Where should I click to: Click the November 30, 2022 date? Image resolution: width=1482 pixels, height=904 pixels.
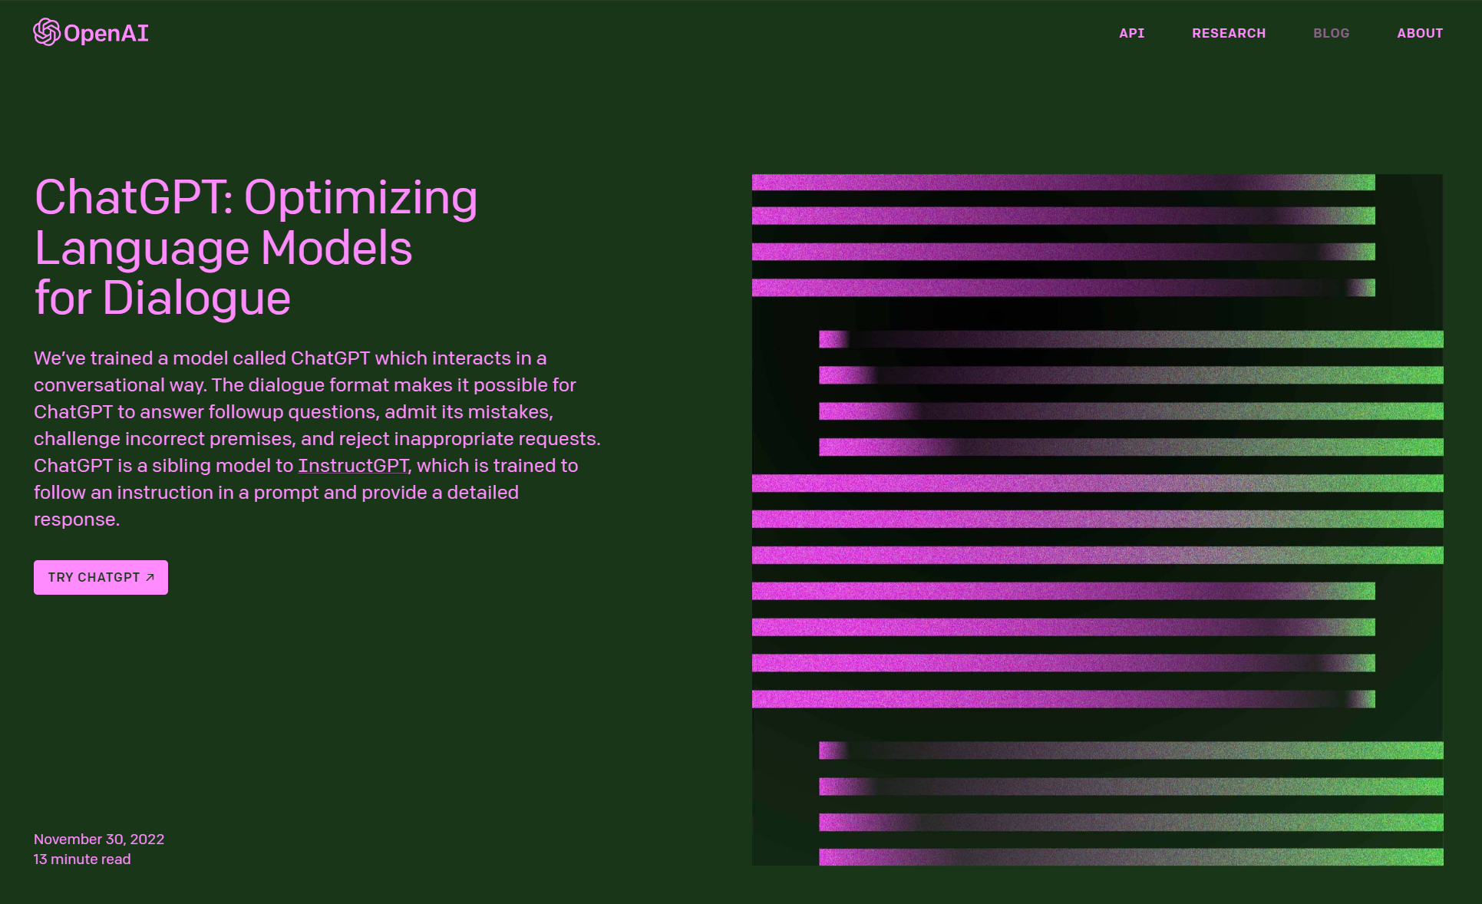98,839
